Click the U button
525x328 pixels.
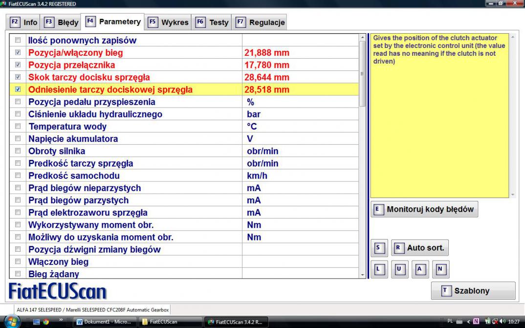(x=399, y=269)
